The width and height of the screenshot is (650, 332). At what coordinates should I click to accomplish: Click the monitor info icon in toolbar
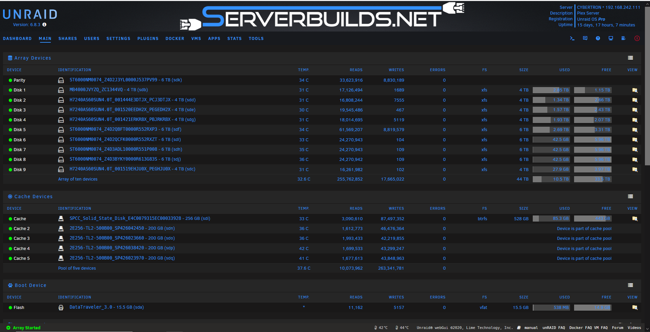click(611, 38)
